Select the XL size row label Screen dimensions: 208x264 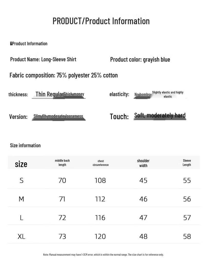pyautogui.click(x=22, y=237)
